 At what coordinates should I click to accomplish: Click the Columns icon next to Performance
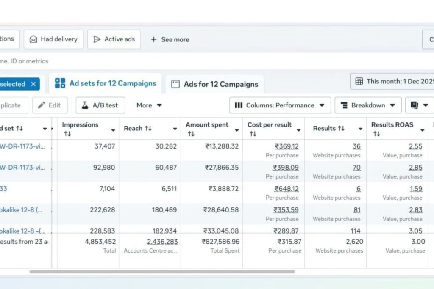coord(239,105)
